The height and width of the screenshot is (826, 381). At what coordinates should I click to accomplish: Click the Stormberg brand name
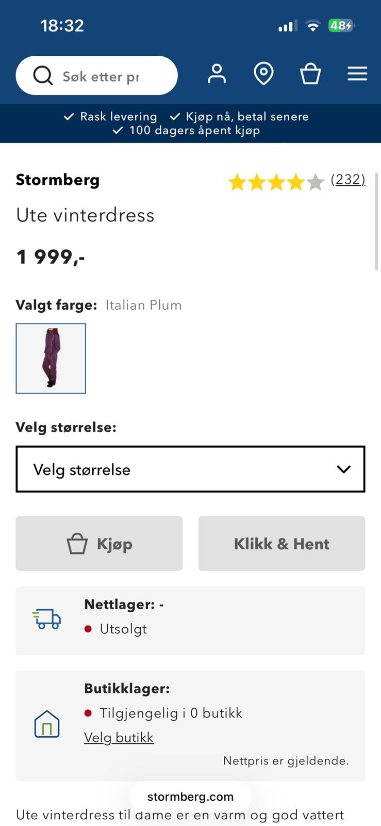[58, 180]
